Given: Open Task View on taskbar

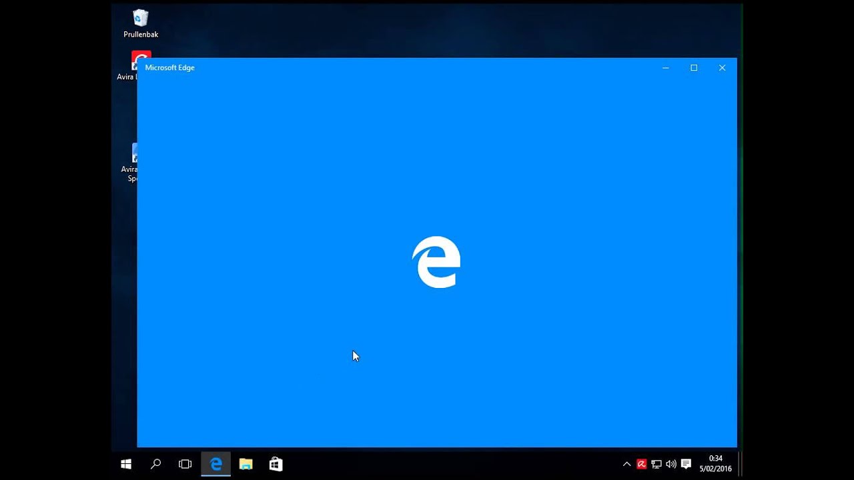Looking at the screenshot, I should pyautogui.click(x=185, y=464).
